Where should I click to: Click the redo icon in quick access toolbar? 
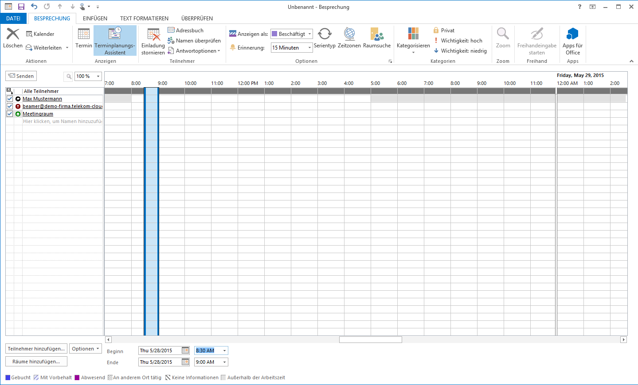pyautogui.click(x=47, y=7)
